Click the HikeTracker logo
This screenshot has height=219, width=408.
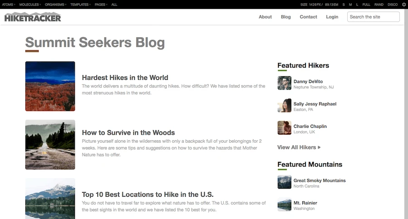[33, 17]
